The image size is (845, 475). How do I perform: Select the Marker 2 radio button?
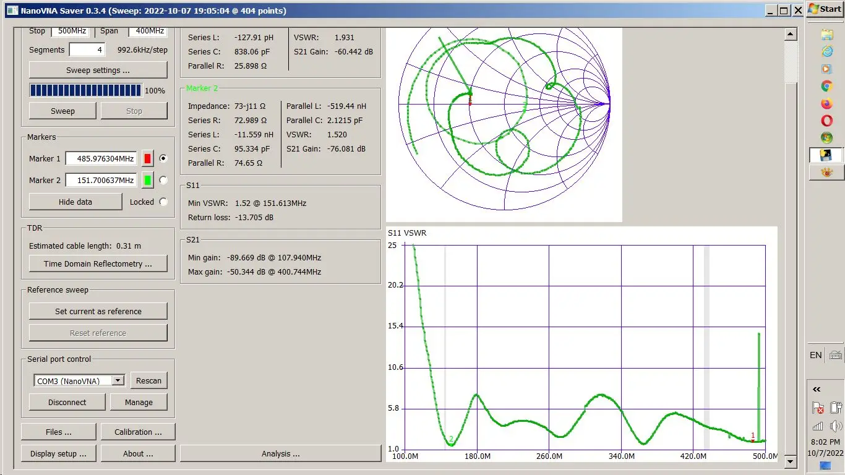pyautogui.click(x=163, y=180)
